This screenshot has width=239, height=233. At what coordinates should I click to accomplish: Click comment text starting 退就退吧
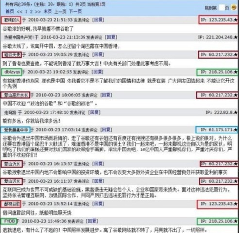click(105, 230)
